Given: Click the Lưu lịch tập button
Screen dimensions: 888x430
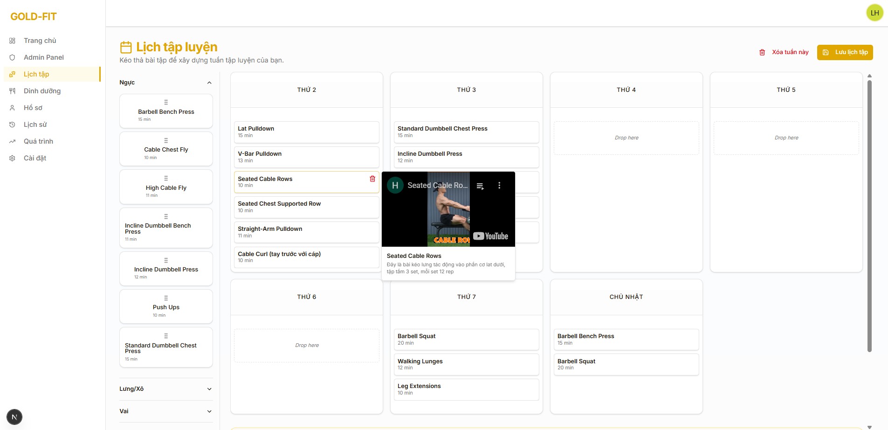Looking at the screenshot, I should 845,52.
